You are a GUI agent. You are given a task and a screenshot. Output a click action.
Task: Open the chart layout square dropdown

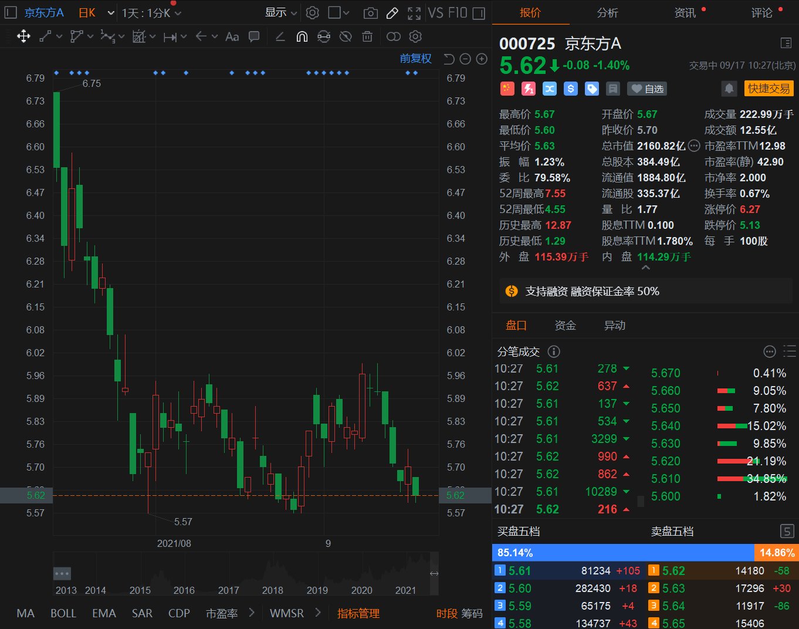coord(338,12)
